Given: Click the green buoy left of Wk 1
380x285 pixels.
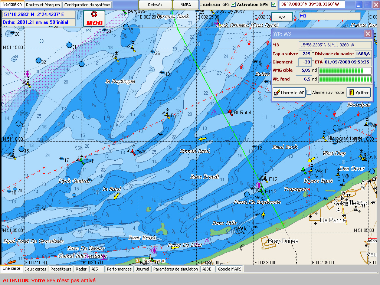Looking at the screenshot, I should coord(304,170).
